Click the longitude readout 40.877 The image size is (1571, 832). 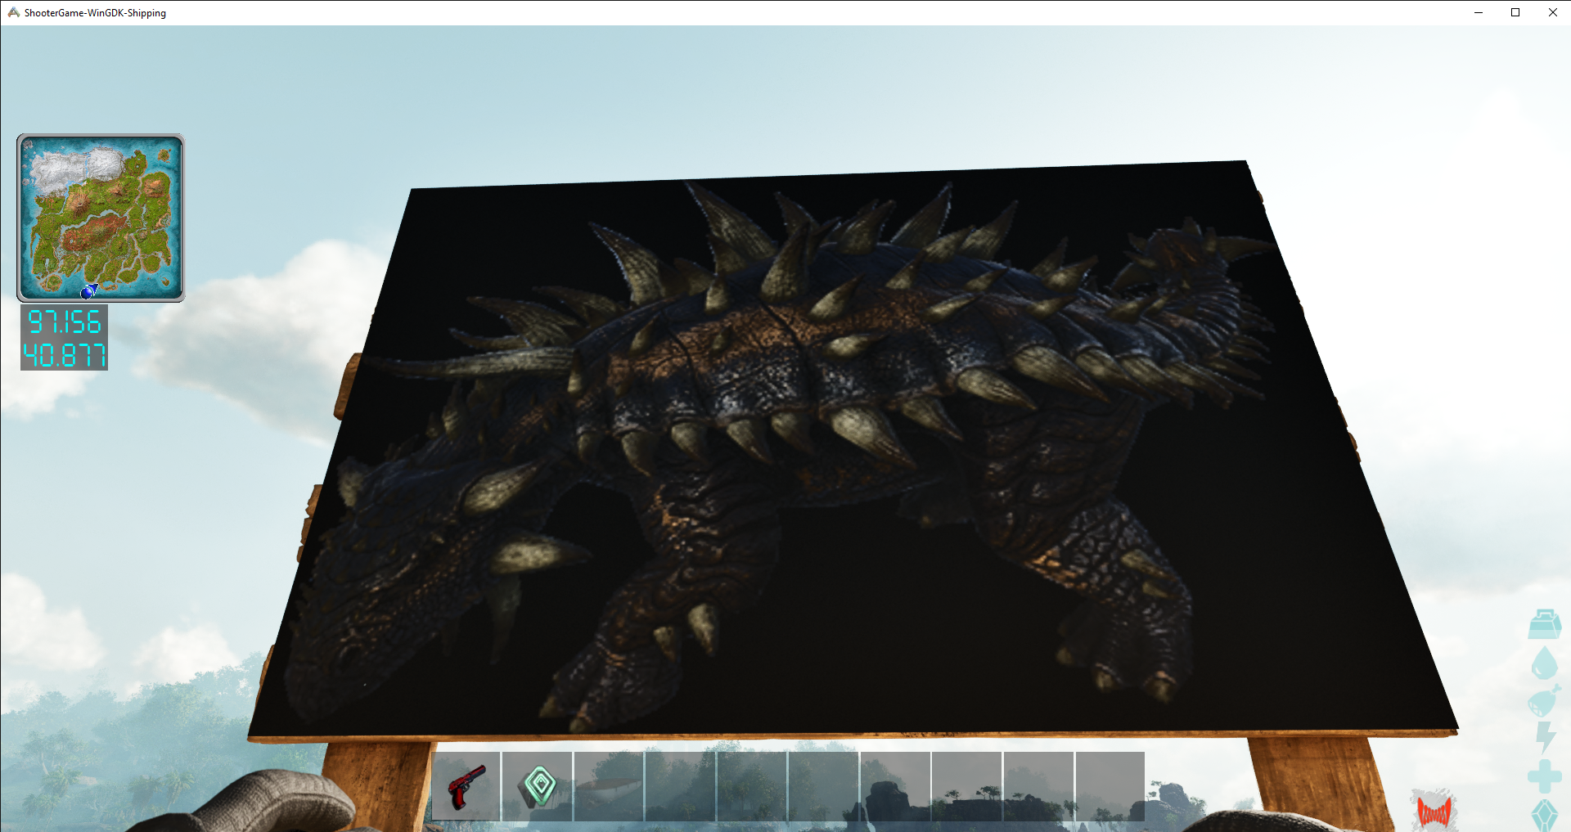coord(65,355)
